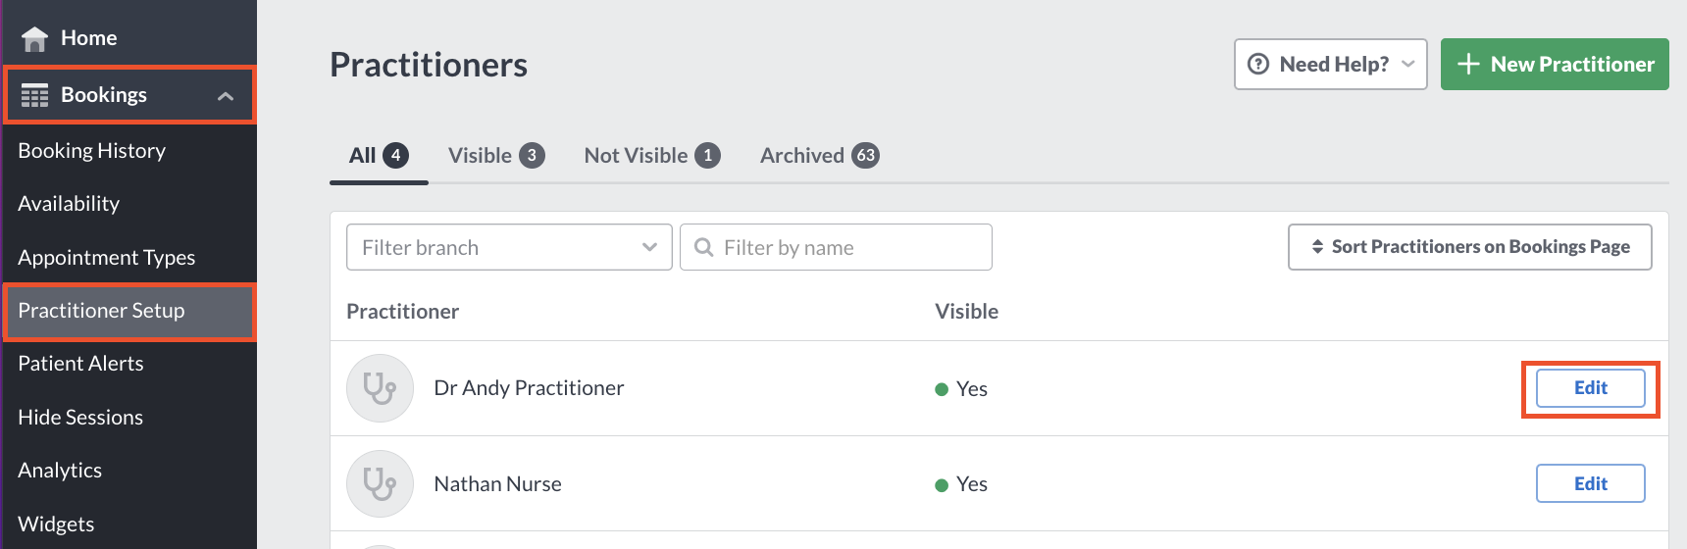Select Practitioner Setup menu item
The height and width of the screenshot is (549, 1687).
pos(128,311)
